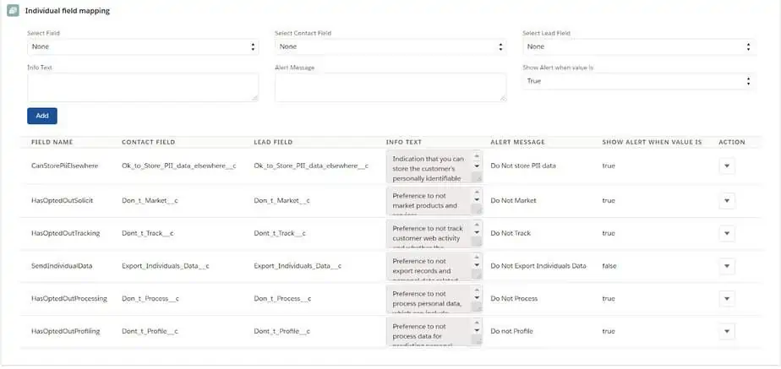Image resolution: width=781 pixels, height=369 pixels.
Task: Click the HasOptedOutSolicit field name cell
Action: pos(63,201)
